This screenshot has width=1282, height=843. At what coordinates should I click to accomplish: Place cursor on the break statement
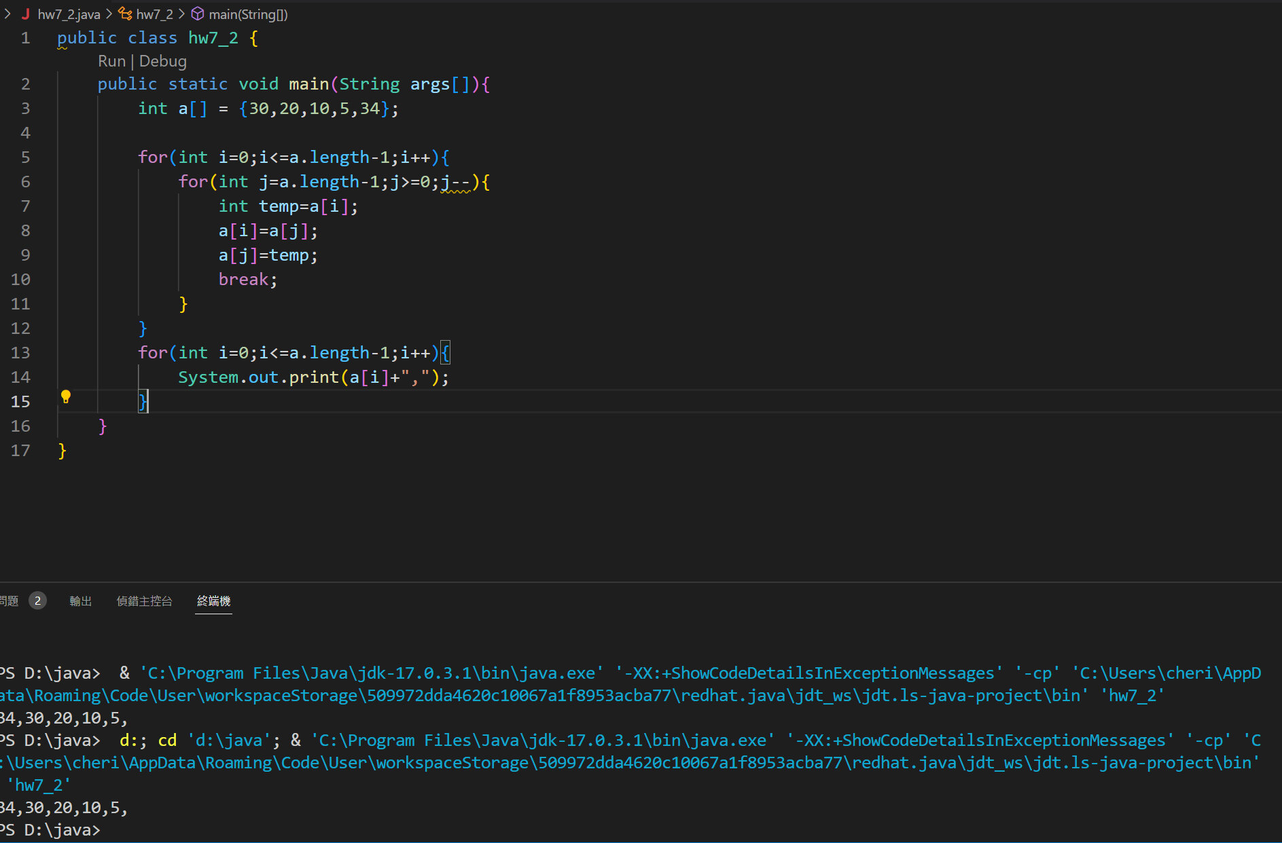pos(243,280)
